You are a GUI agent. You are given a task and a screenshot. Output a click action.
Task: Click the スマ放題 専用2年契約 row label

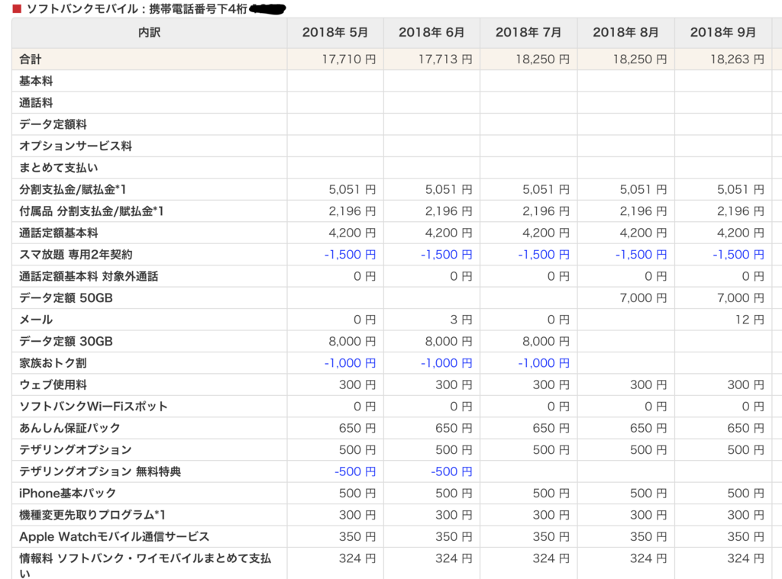[76, 255]
